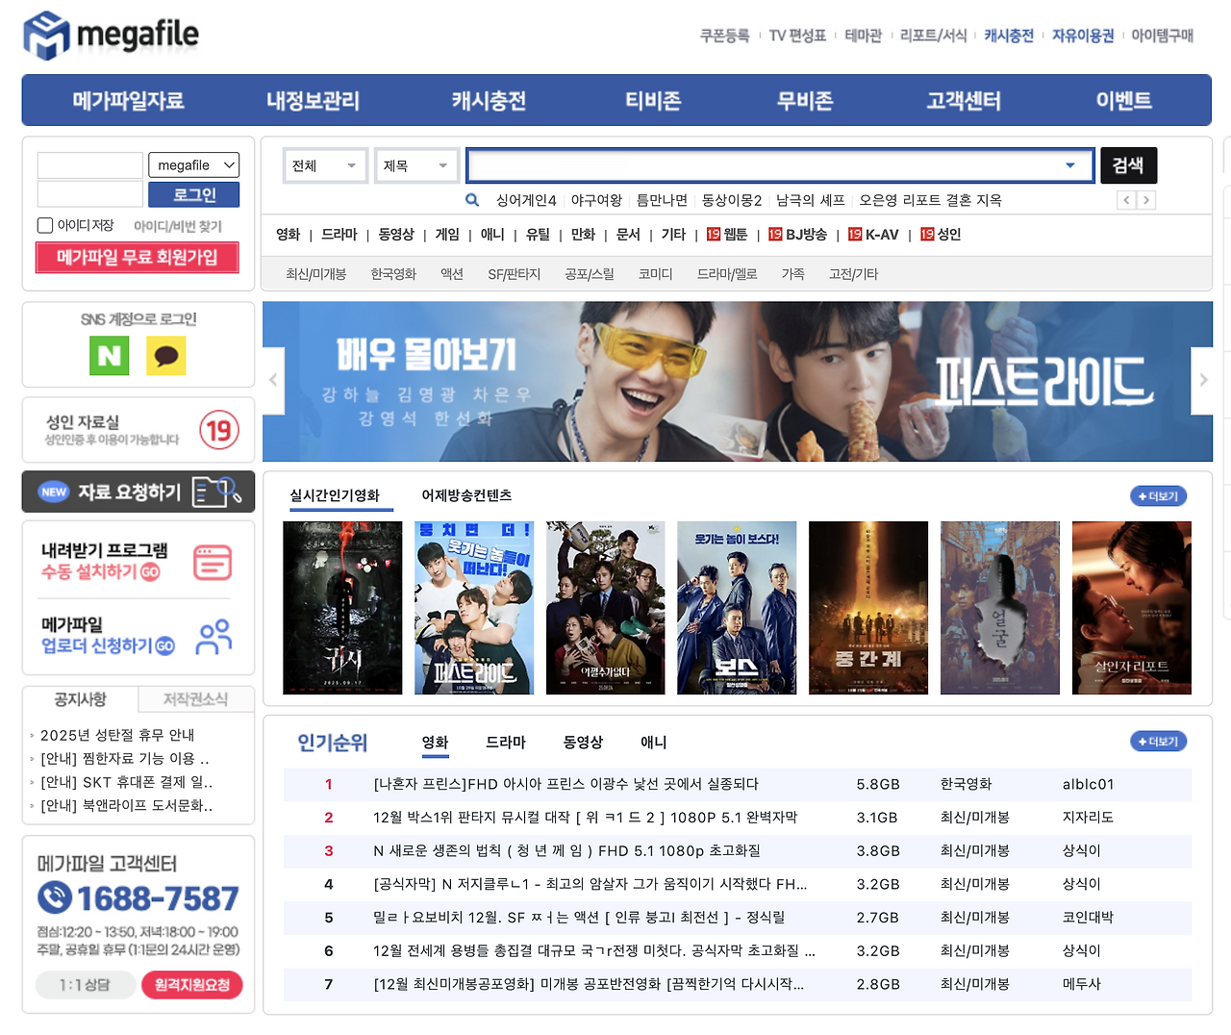Screen dimensions: 1231x1035
Task: Switch to the 어제방송컨텐츠 tab
Action: [465, 495]
